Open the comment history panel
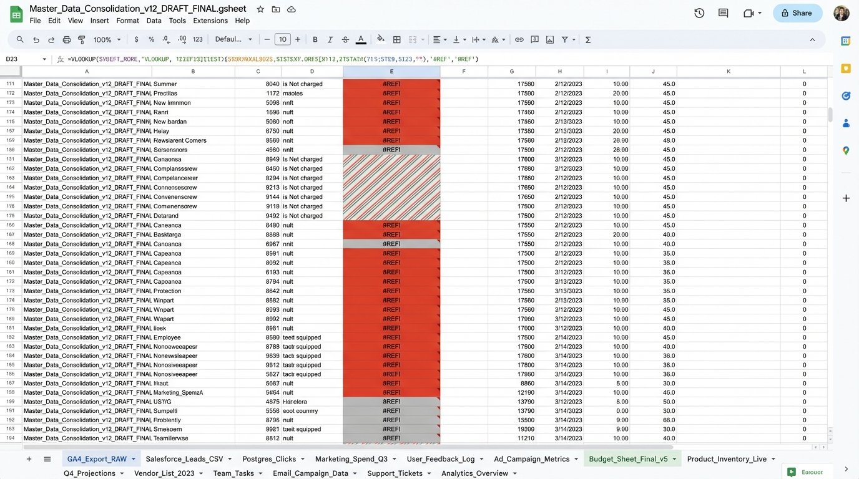The image size is (859, 479). (724, 12)
